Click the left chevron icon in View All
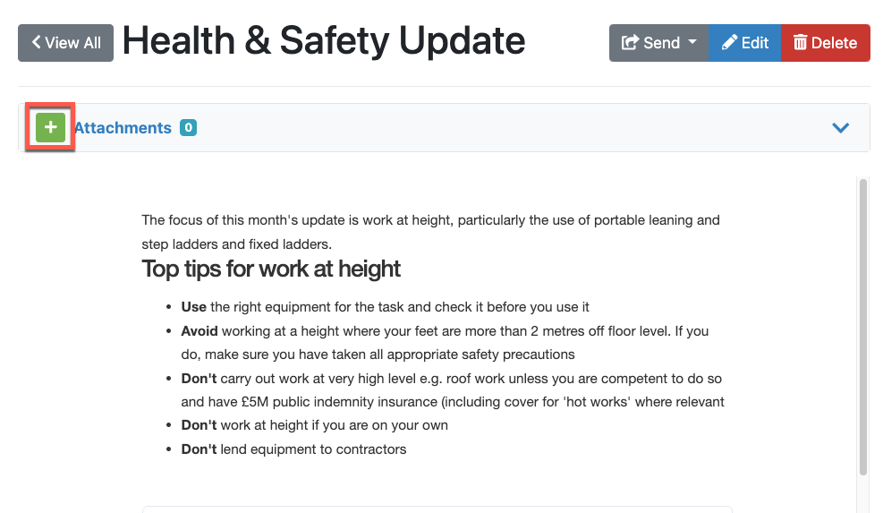This screenshot has height=513, width=883. [x=36, y=42]
